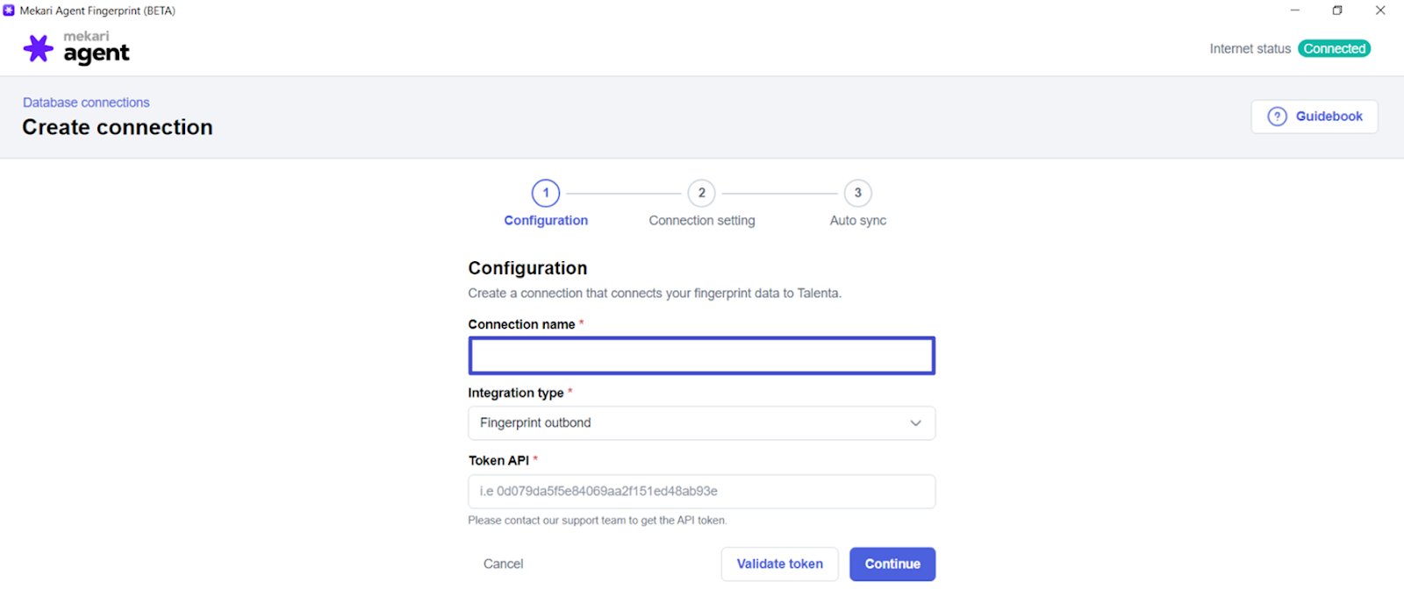Click the Continue button
The height and width of the screenshot is (596, 1404).
(x=892, y=564)
